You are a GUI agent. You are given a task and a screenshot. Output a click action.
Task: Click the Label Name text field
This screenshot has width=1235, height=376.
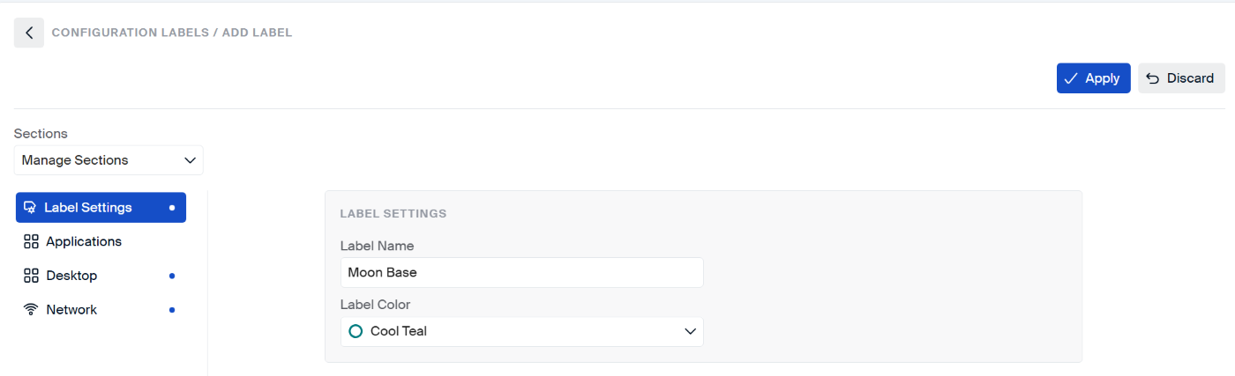point(521,273)
